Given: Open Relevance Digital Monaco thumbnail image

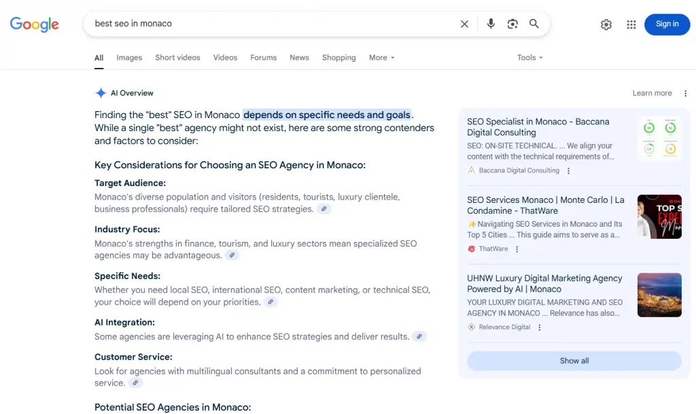Looking at the screenshot, I should click(x=659, y=295).
